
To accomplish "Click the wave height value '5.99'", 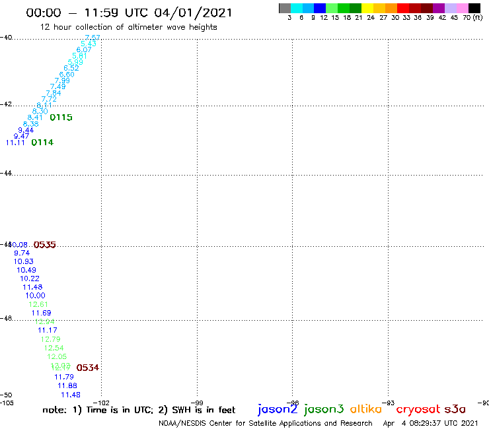I will [x=75, y=62].
